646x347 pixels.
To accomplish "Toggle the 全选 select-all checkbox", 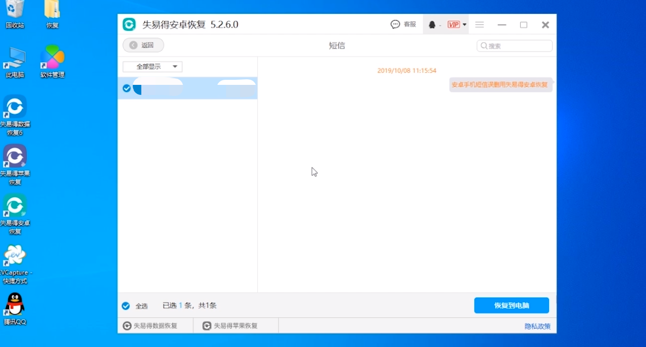I will click(x=126, y=306).
